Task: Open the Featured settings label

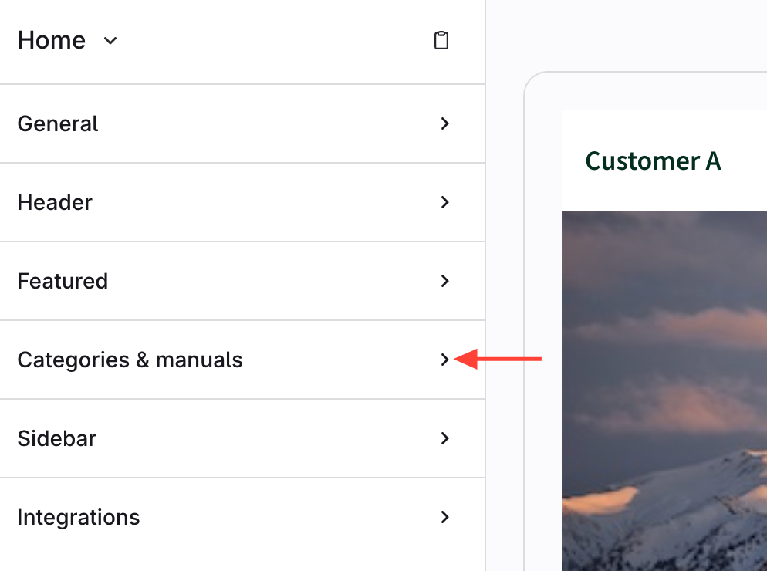Action: 63,281
